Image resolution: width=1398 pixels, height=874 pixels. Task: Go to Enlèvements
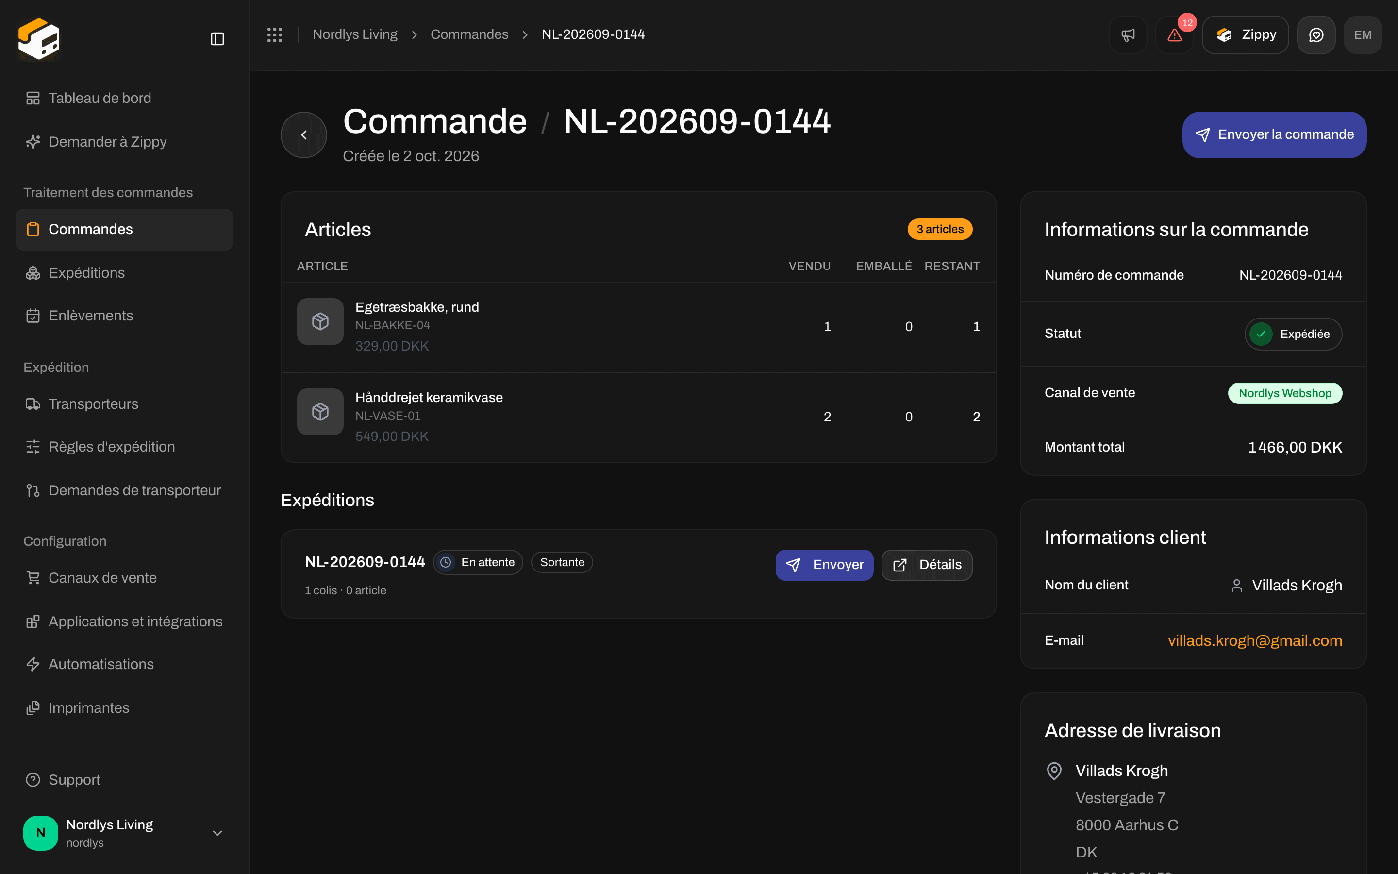click(x=124, y=316)
